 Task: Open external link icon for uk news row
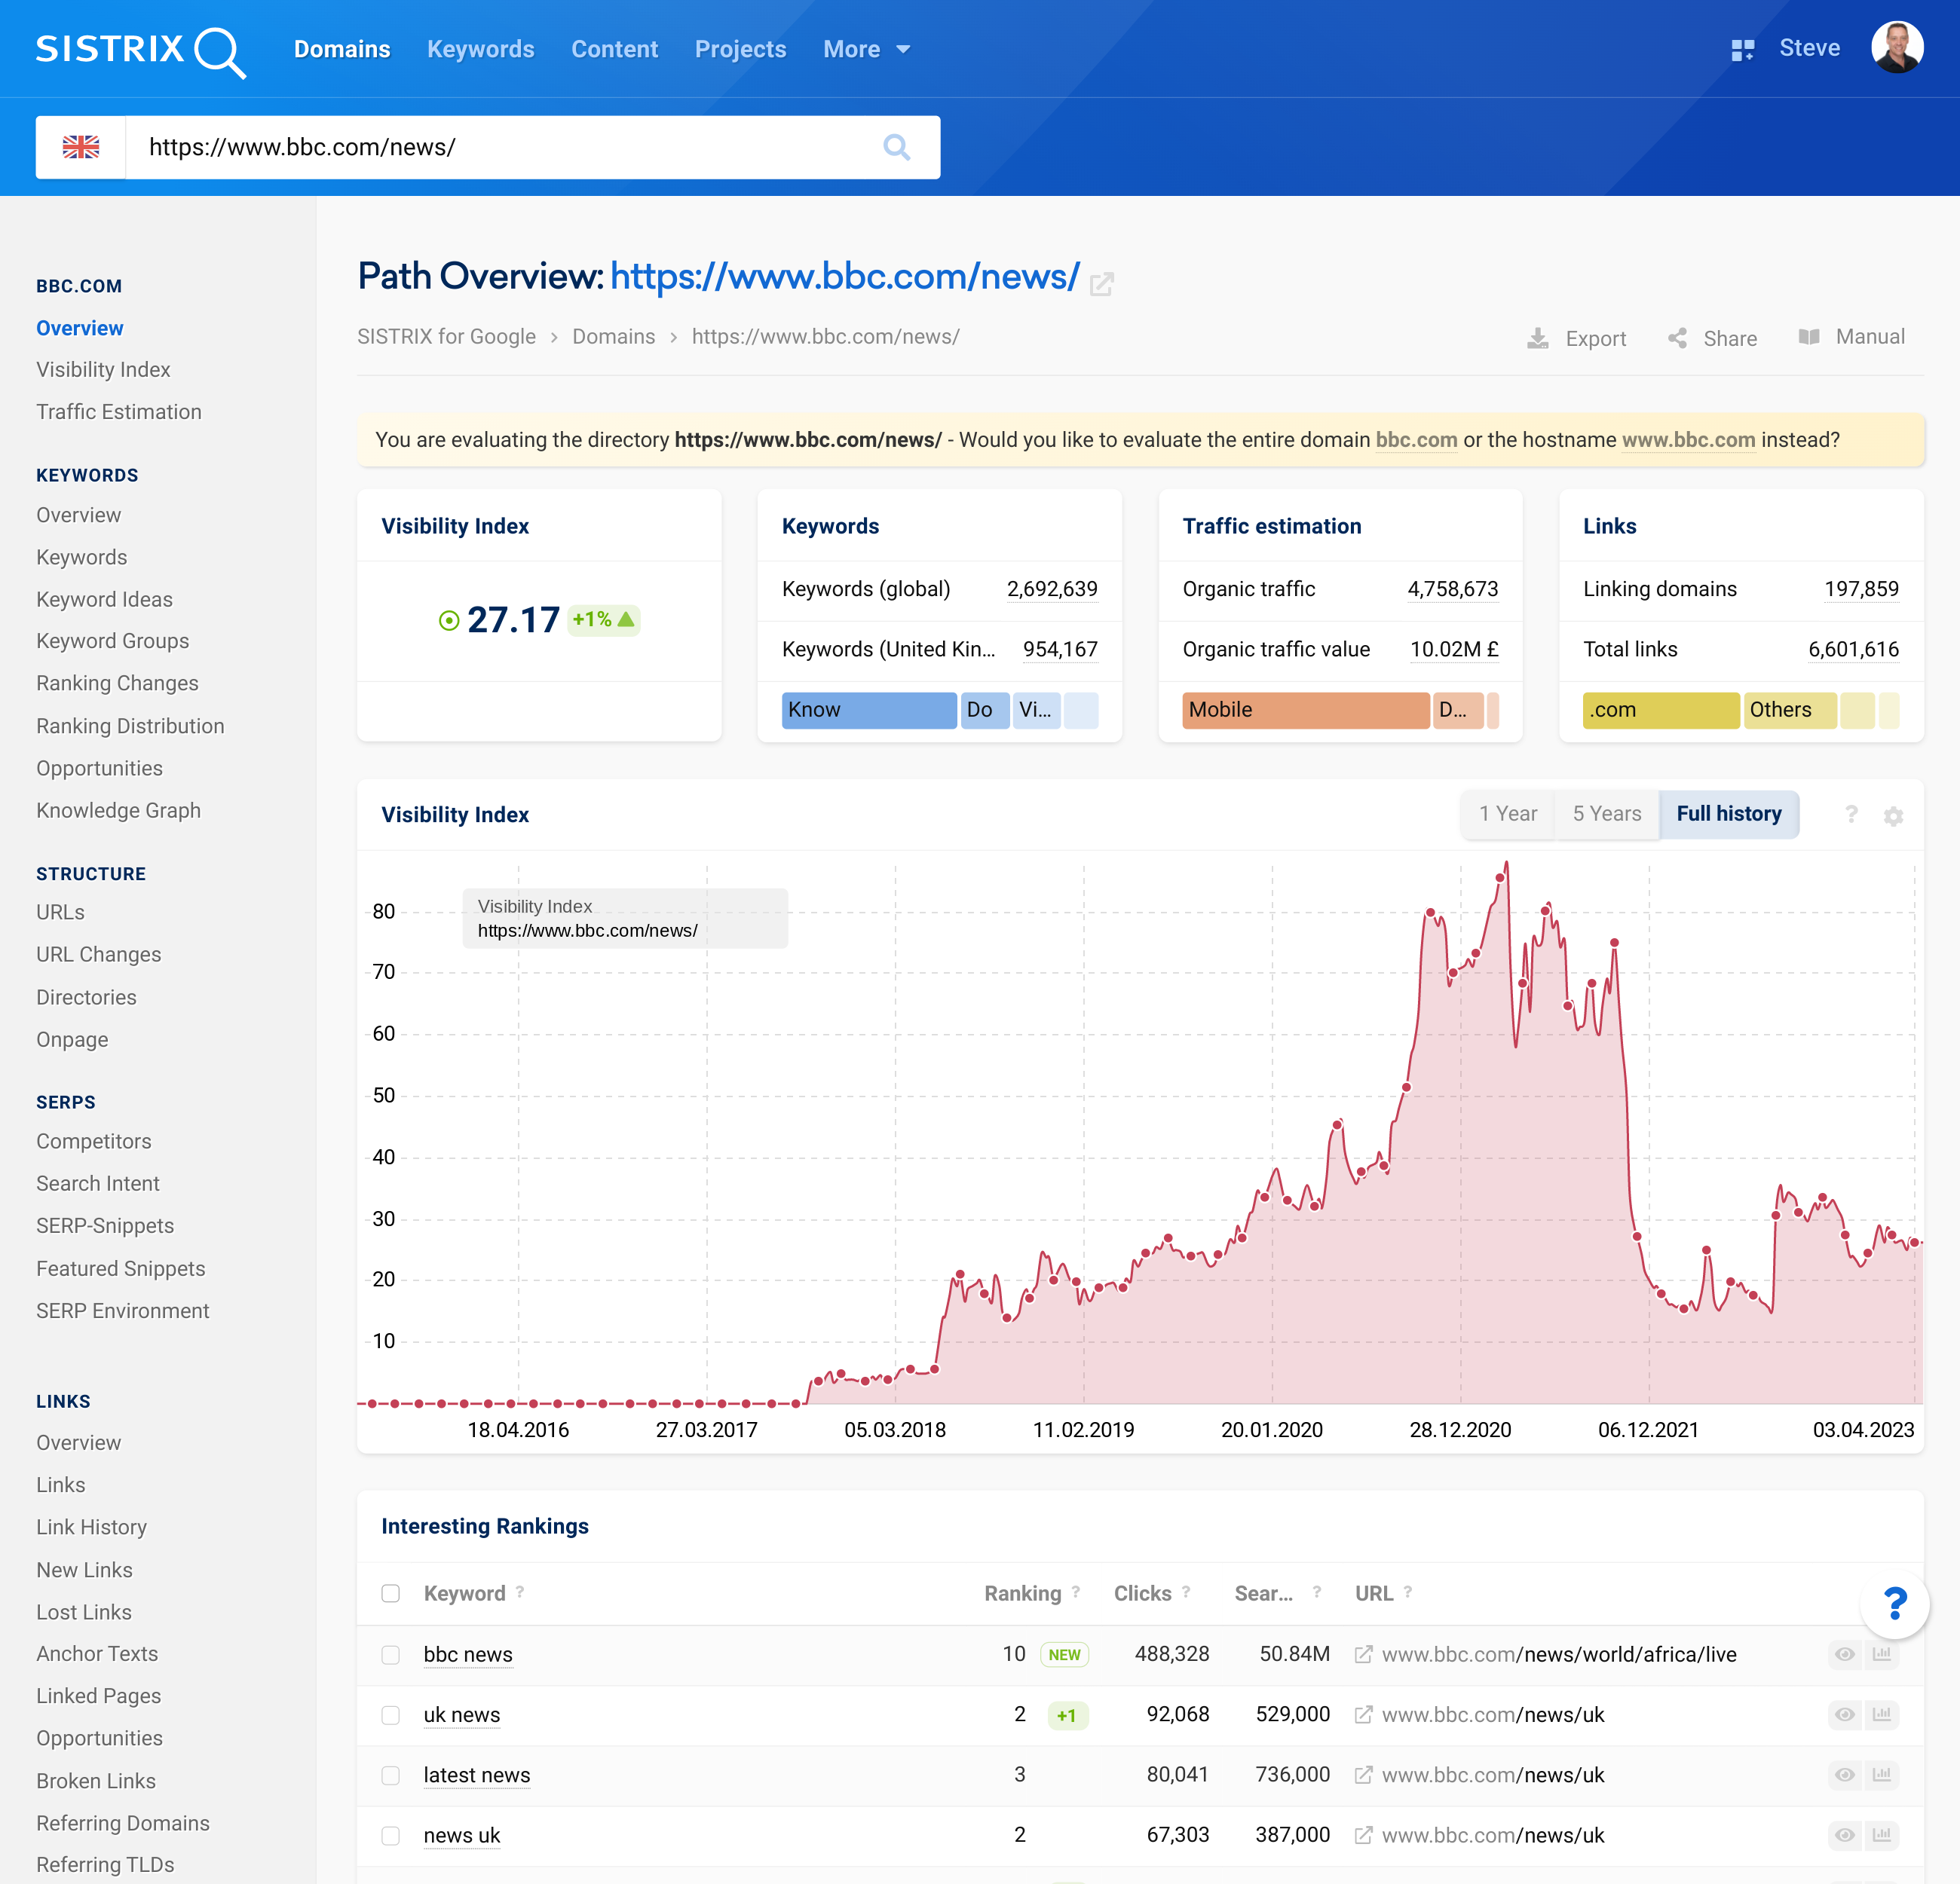coord(1363,1714)
